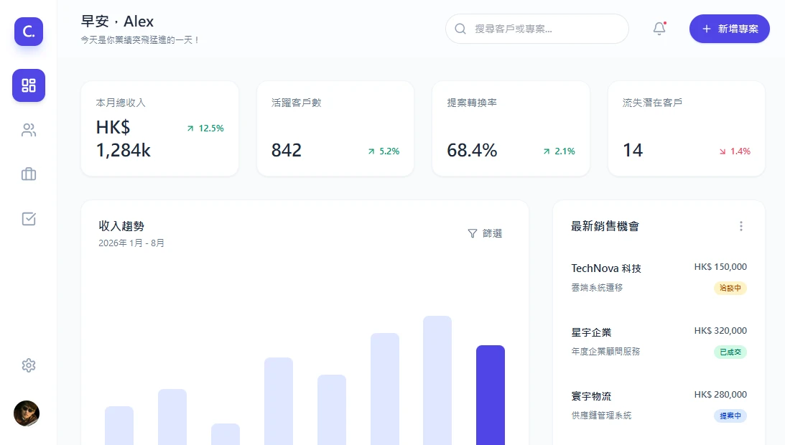Click the 洽談中 status badge
Image resolution: width=785 pixels, height=445 pixels.
[730, 288]
